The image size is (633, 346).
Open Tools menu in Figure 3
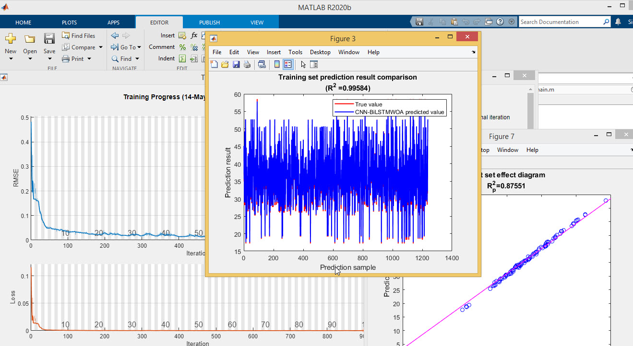[295, 52]
